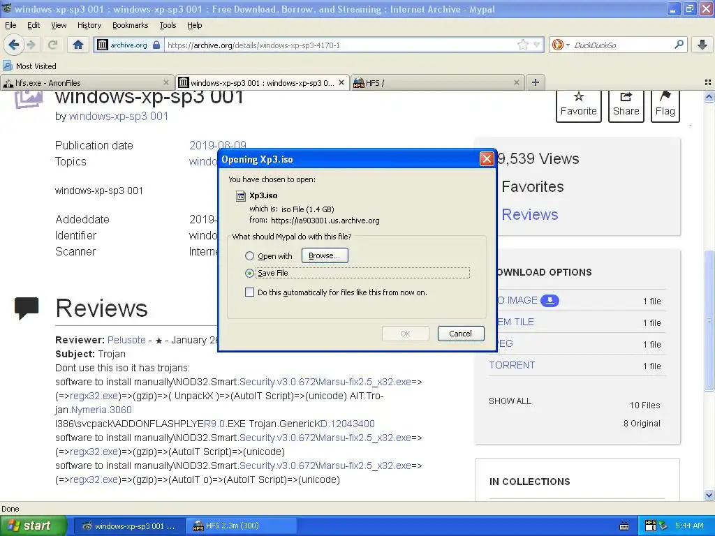Screen dimensions: 715x536
Task: Select the Open with radio button
Action: [249, 255]
